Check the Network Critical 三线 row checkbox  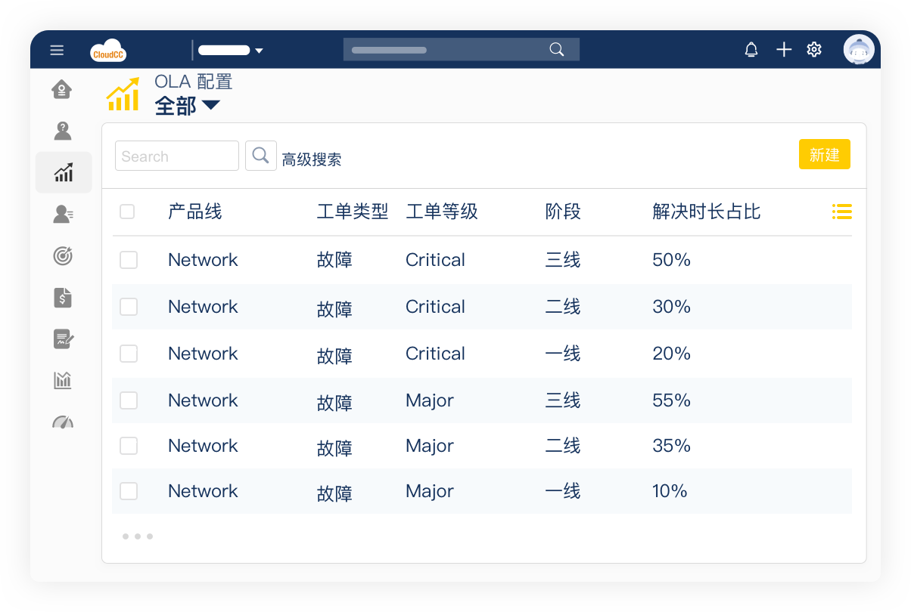[129, 260]
